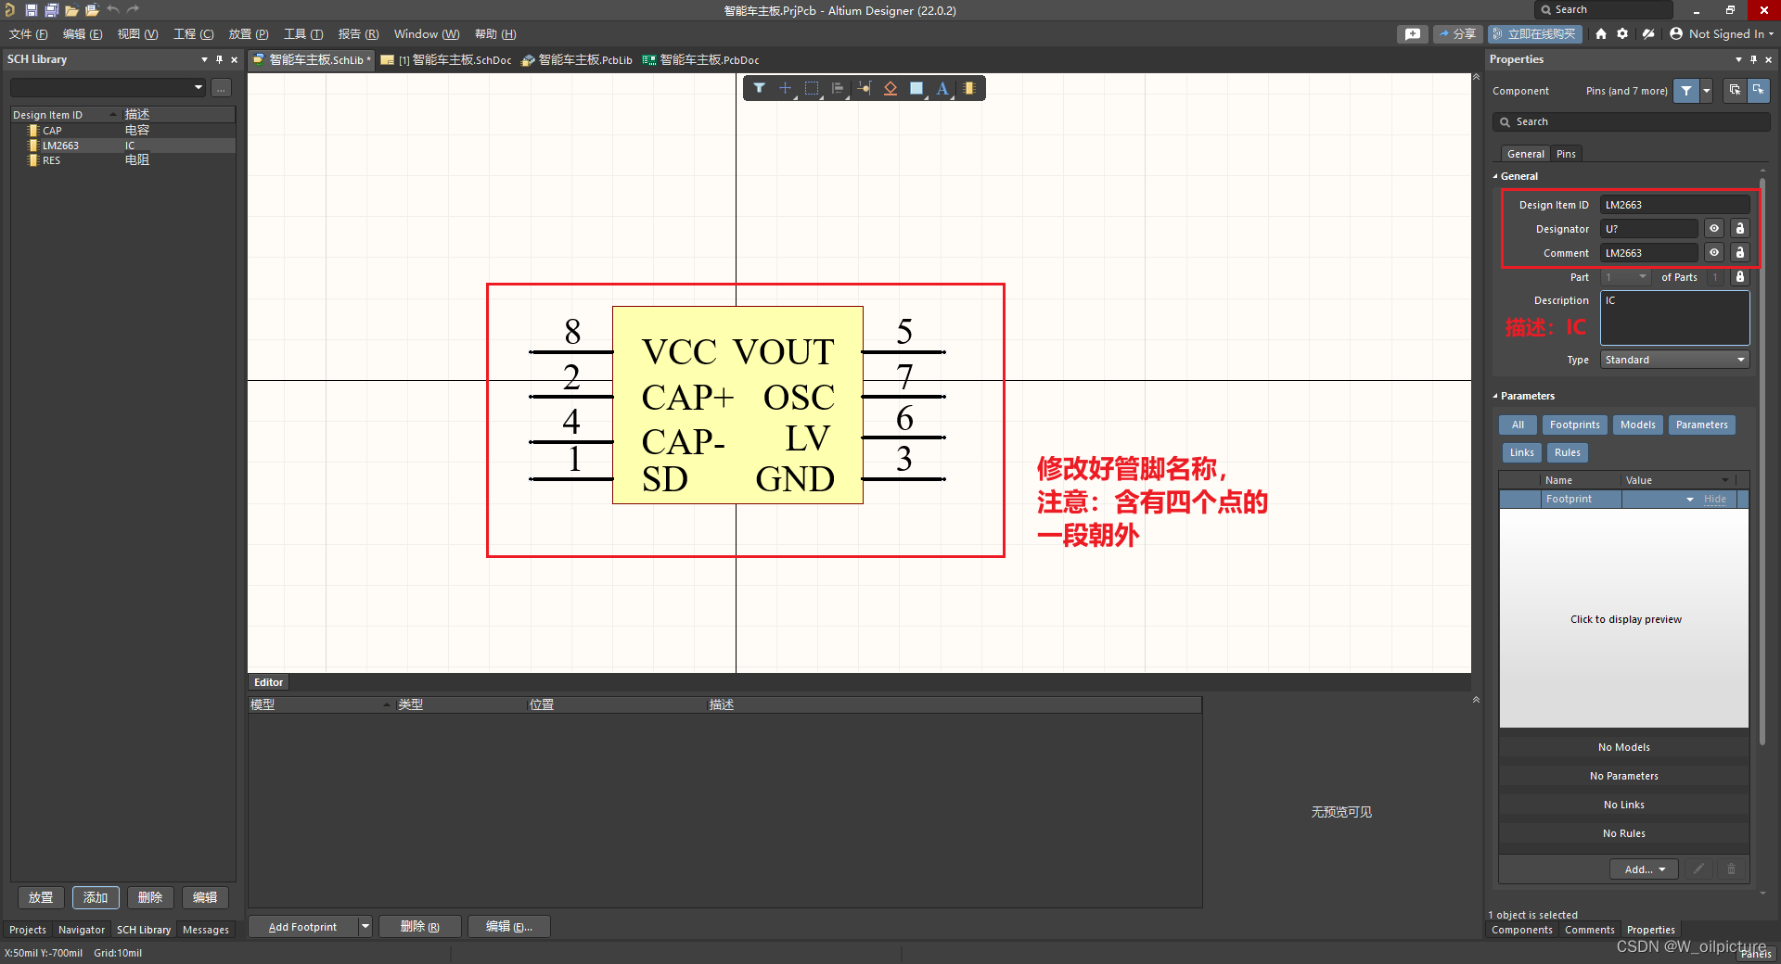Toggle the Models filter button

tap(1637, 425)
